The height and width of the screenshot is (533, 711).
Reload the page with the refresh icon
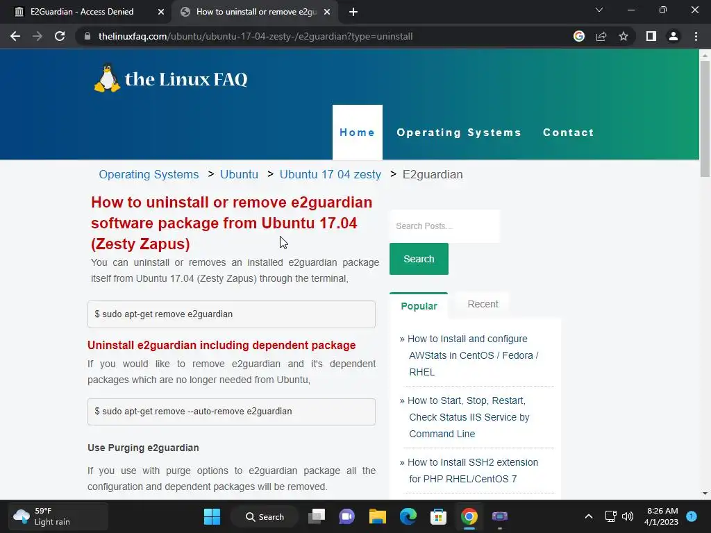coord(60,36)
